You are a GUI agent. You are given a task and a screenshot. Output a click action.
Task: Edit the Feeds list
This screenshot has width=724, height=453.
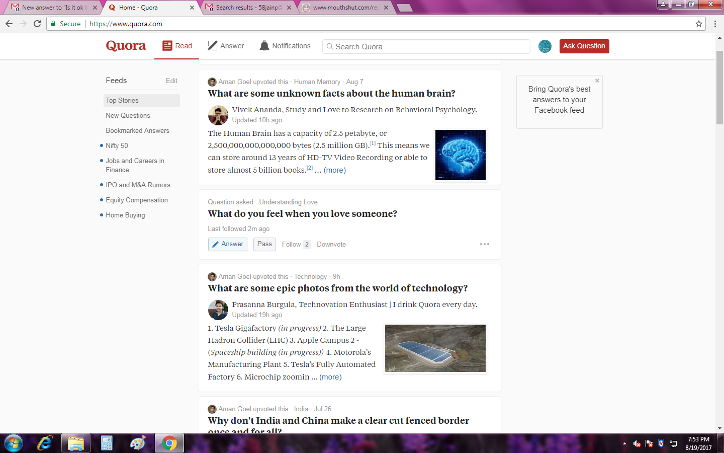[x=171, y=81]
